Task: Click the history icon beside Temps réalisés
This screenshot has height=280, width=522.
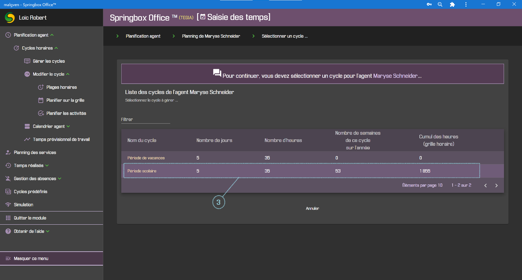Action: click(8, 165)
